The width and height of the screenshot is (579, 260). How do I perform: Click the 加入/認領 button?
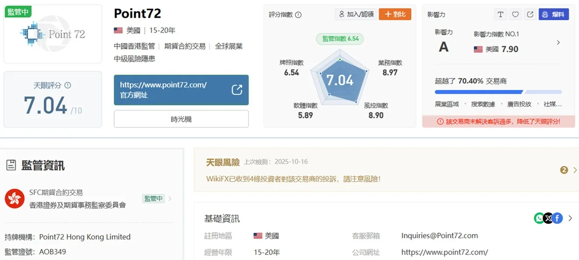[356, 14]
